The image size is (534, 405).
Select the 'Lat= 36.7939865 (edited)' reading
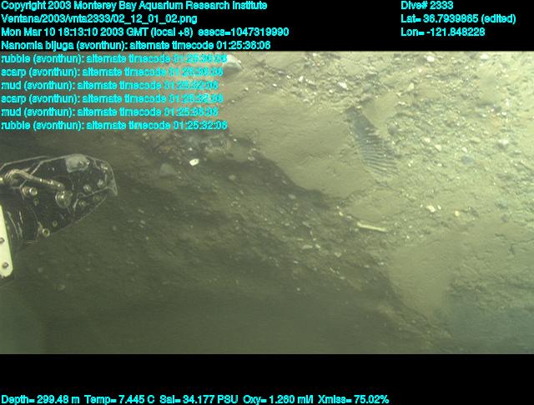pos(458,18)
